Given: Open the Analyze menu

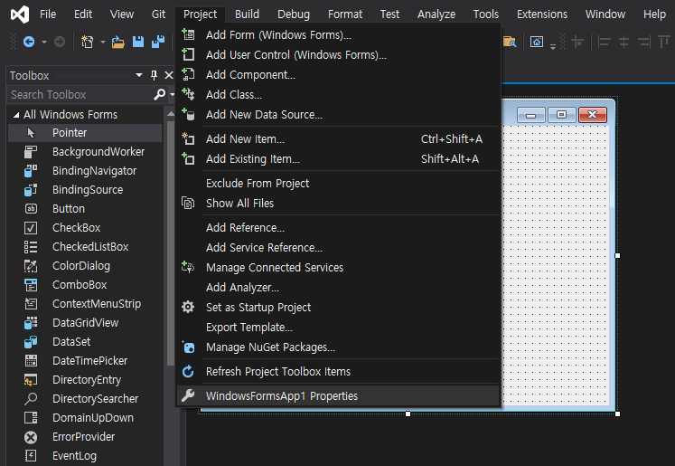Looking at the screenshot, I should tap(436, 14).
